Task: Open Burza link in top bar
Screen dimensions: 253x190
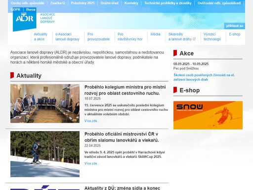Action: (x=31, y=9)
